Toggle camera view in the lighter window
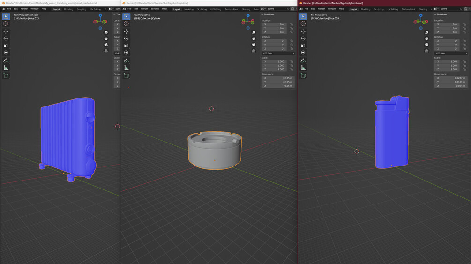 [426, 45]
